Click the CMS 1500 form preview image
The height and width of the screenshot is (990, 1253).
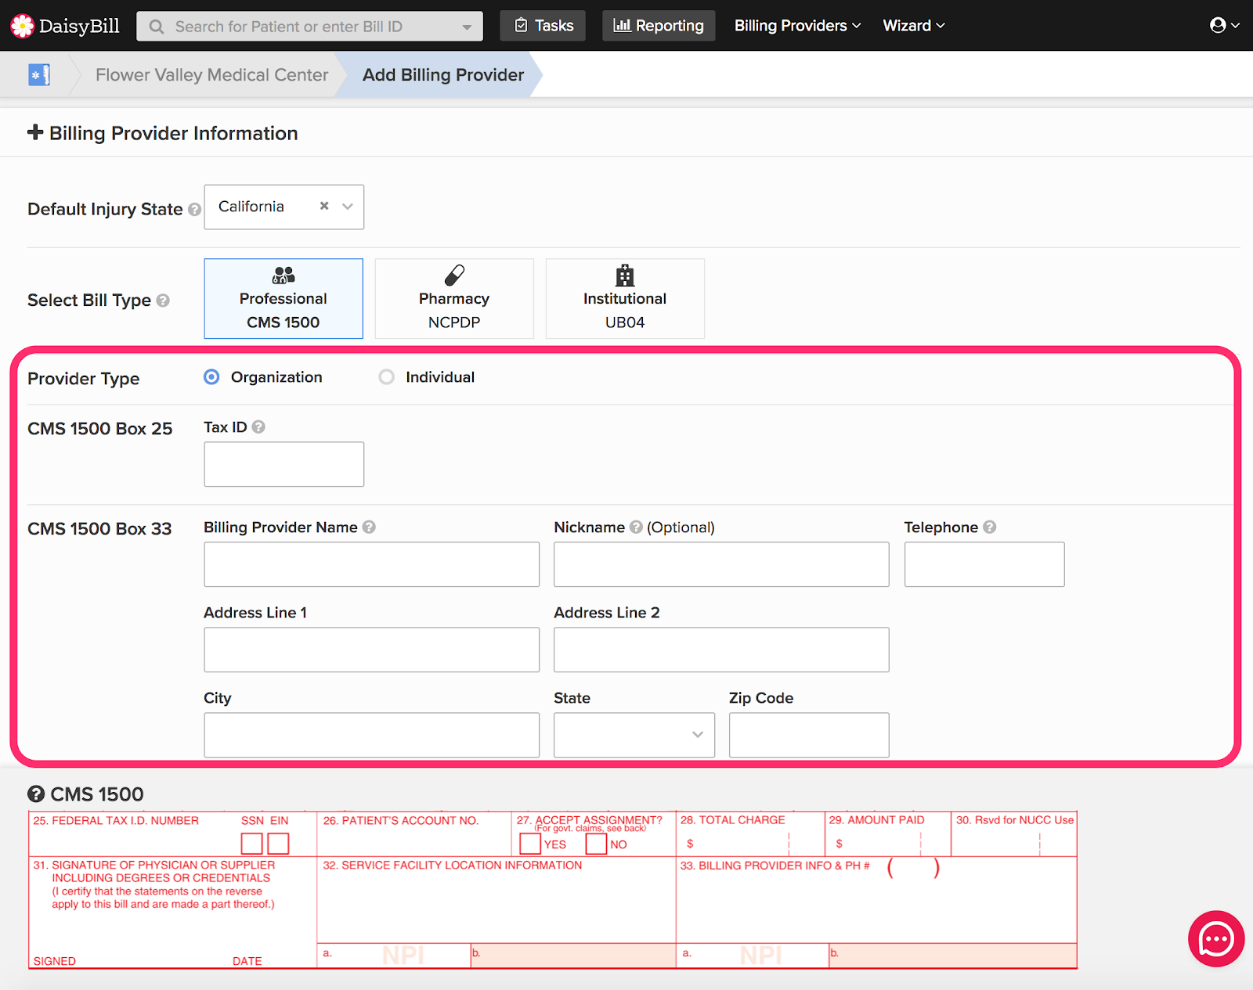(553, 890)
